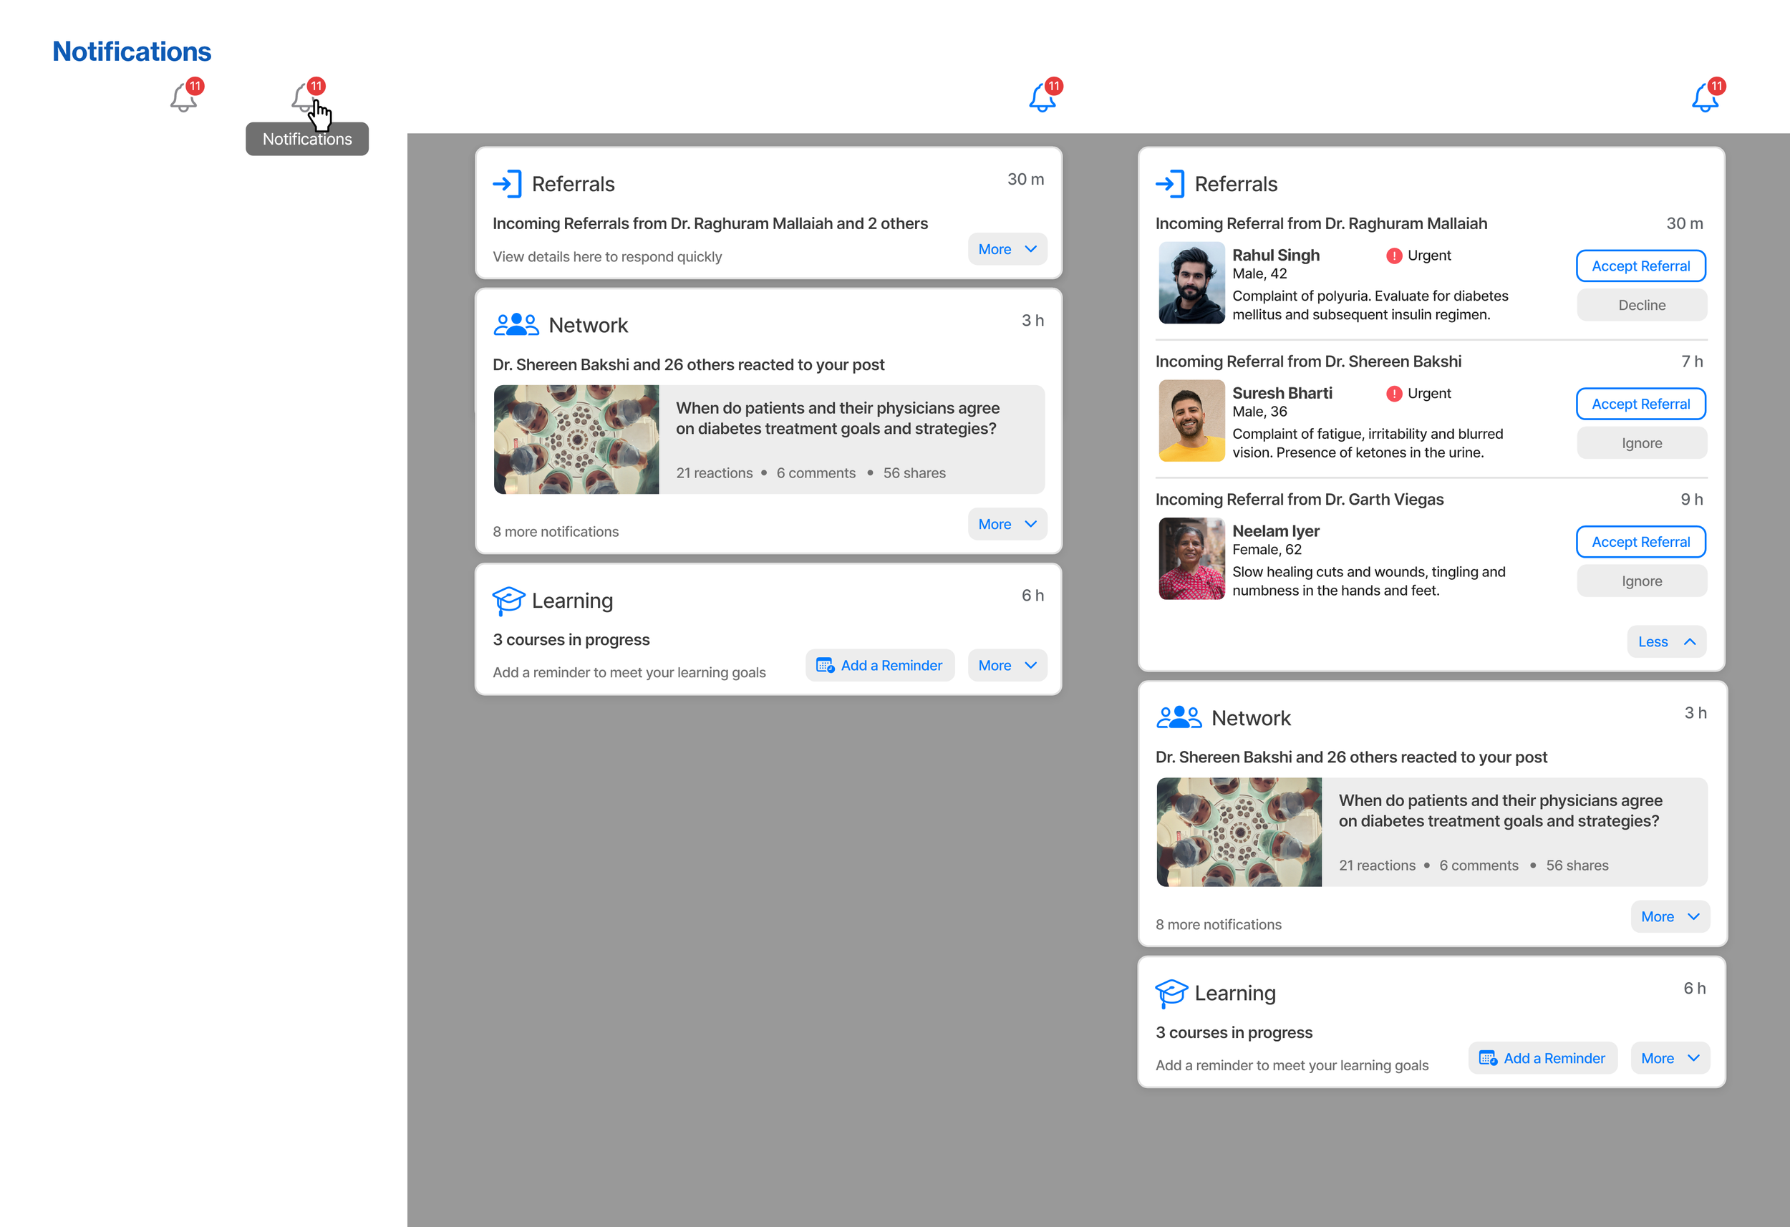Open Rahul Singh's patient photo
The width and height of the screenshot is (1790, 1227).
[1191, 283]
